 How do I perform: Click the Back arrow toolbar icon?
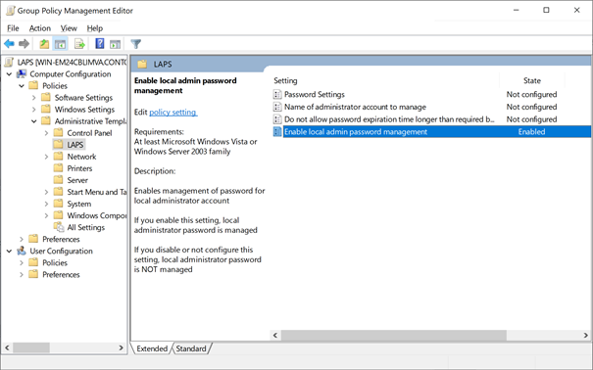9,44
